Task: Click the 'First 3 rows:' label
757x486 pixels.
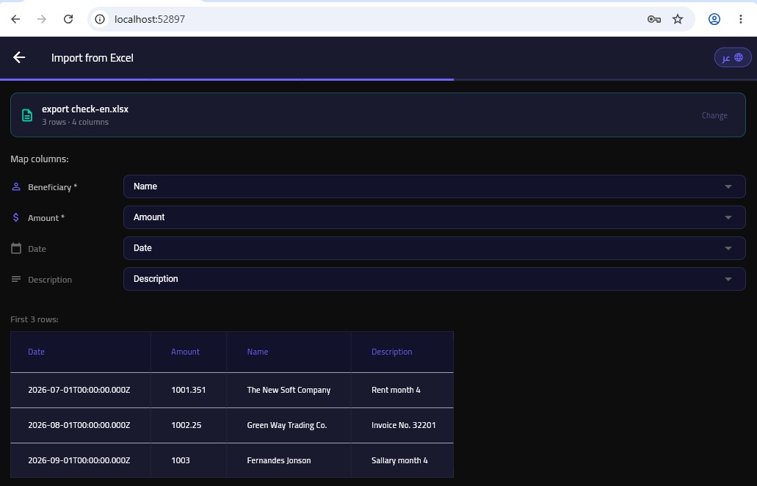Action: [x=35, y=319]
